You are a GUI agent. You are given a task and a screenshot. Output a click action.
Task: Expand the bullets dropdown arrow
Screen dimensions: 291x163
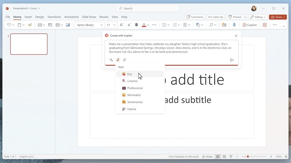tap(168, 25)
